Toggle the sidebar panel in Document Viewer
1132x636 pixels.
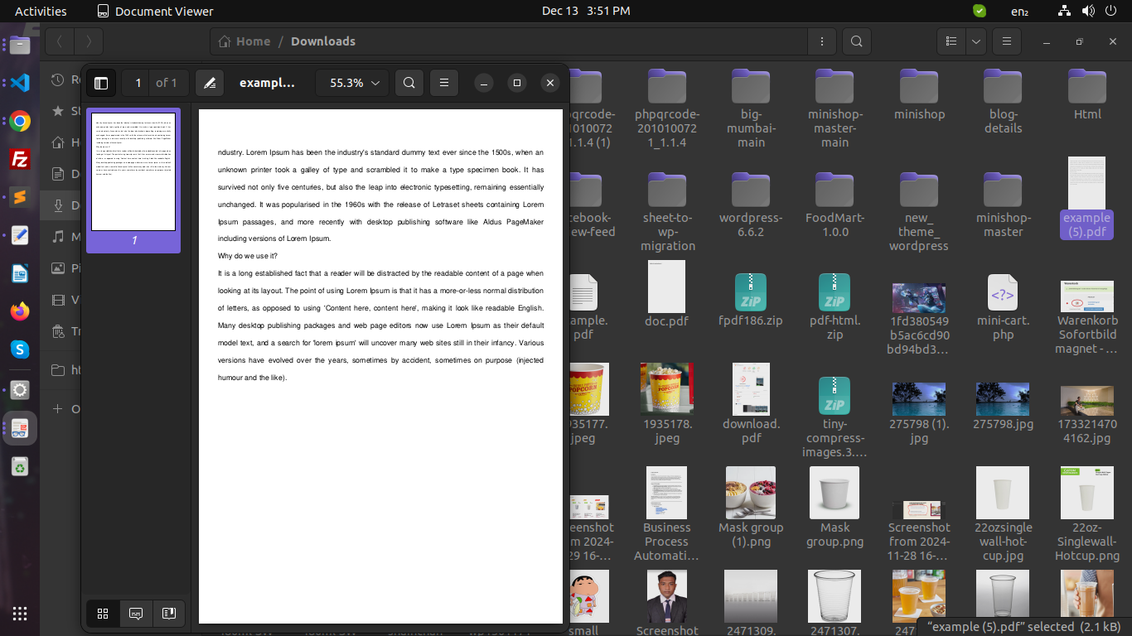(101, 83)
